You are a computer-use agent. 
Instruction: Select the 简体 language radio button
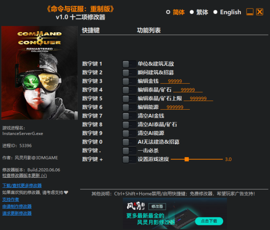168,12
